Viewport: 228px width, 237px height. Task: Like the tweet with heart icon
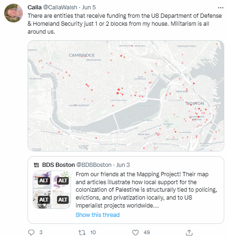click(135, 232)
